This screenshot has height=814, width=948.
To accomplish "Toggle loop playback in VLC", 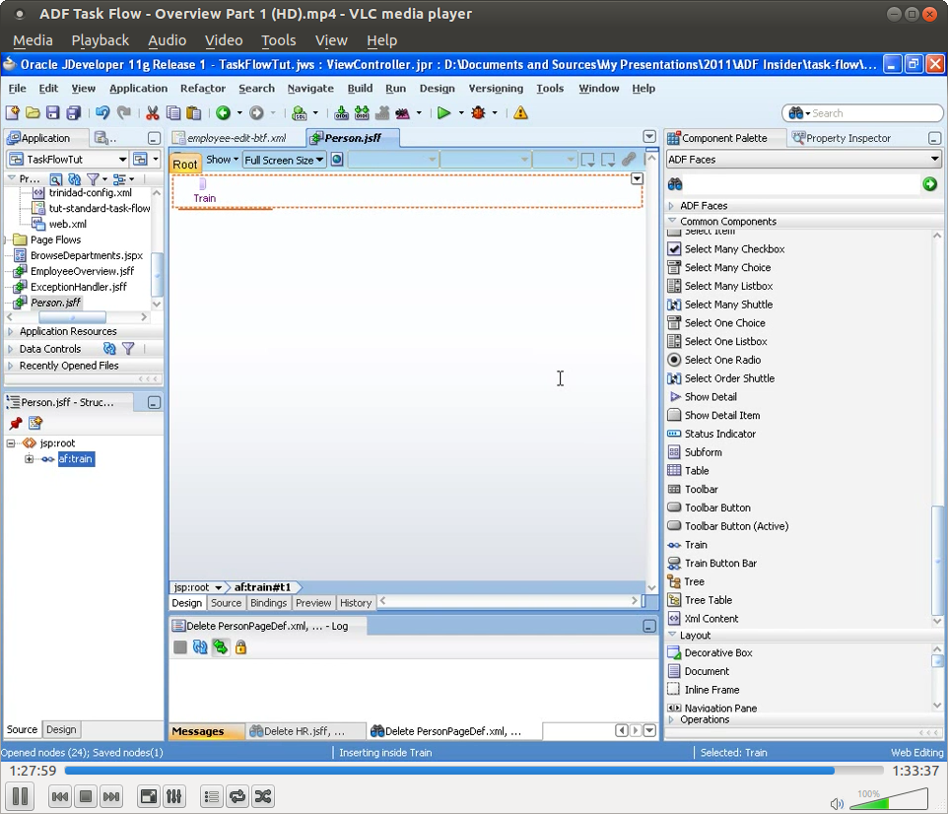I will [x=237, y=797].
